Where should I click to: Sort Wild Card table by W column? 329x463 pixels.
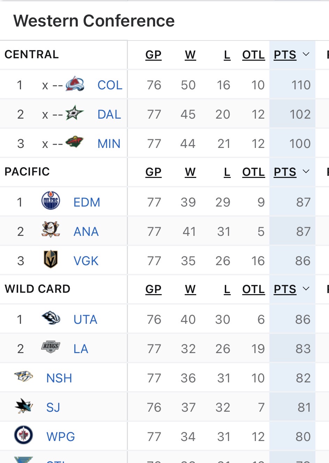190,289
